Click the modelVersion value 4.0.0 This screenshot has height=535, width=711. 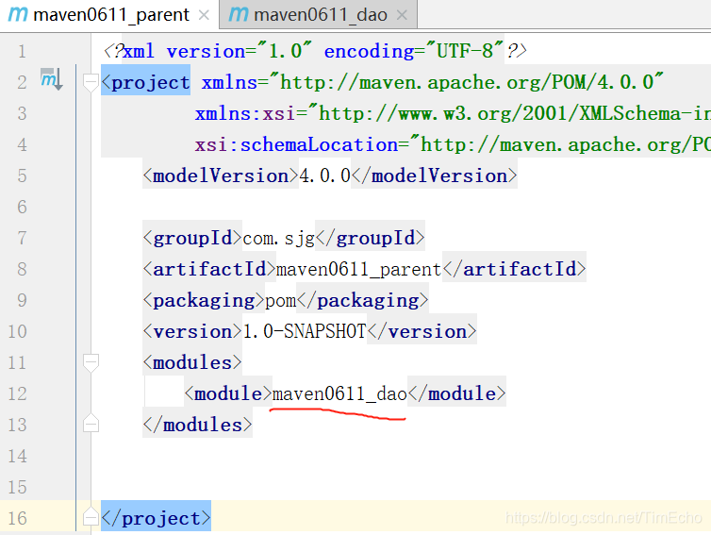tap(324, 176)
